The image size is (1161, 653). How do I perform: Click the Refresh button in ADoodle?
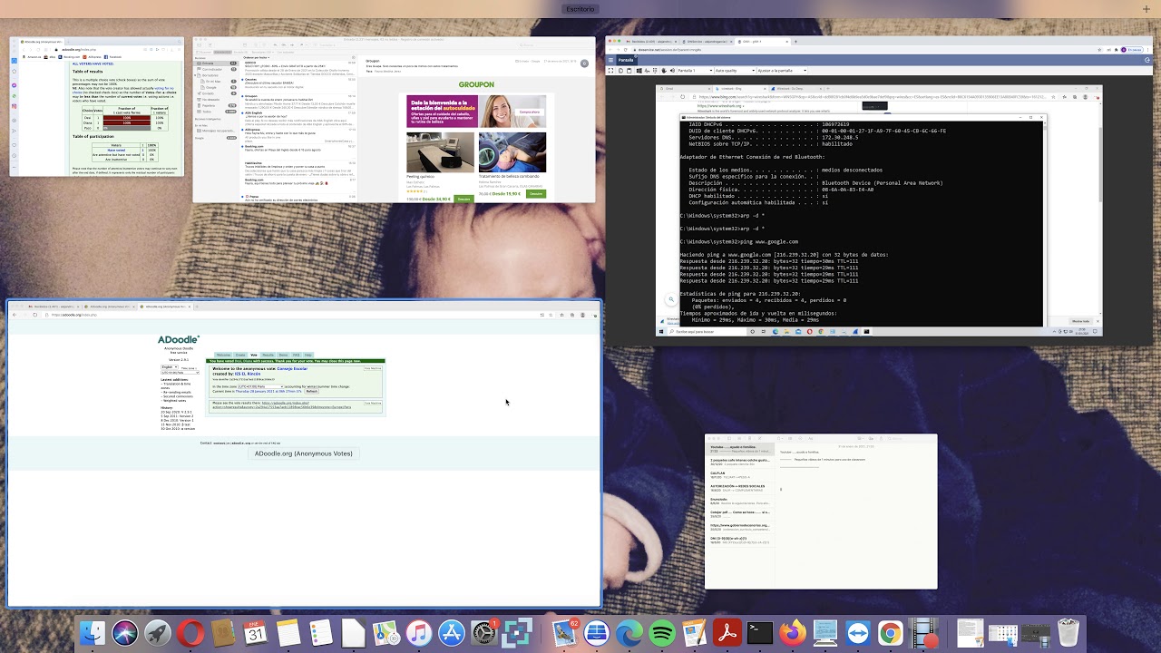click(312, 391)
